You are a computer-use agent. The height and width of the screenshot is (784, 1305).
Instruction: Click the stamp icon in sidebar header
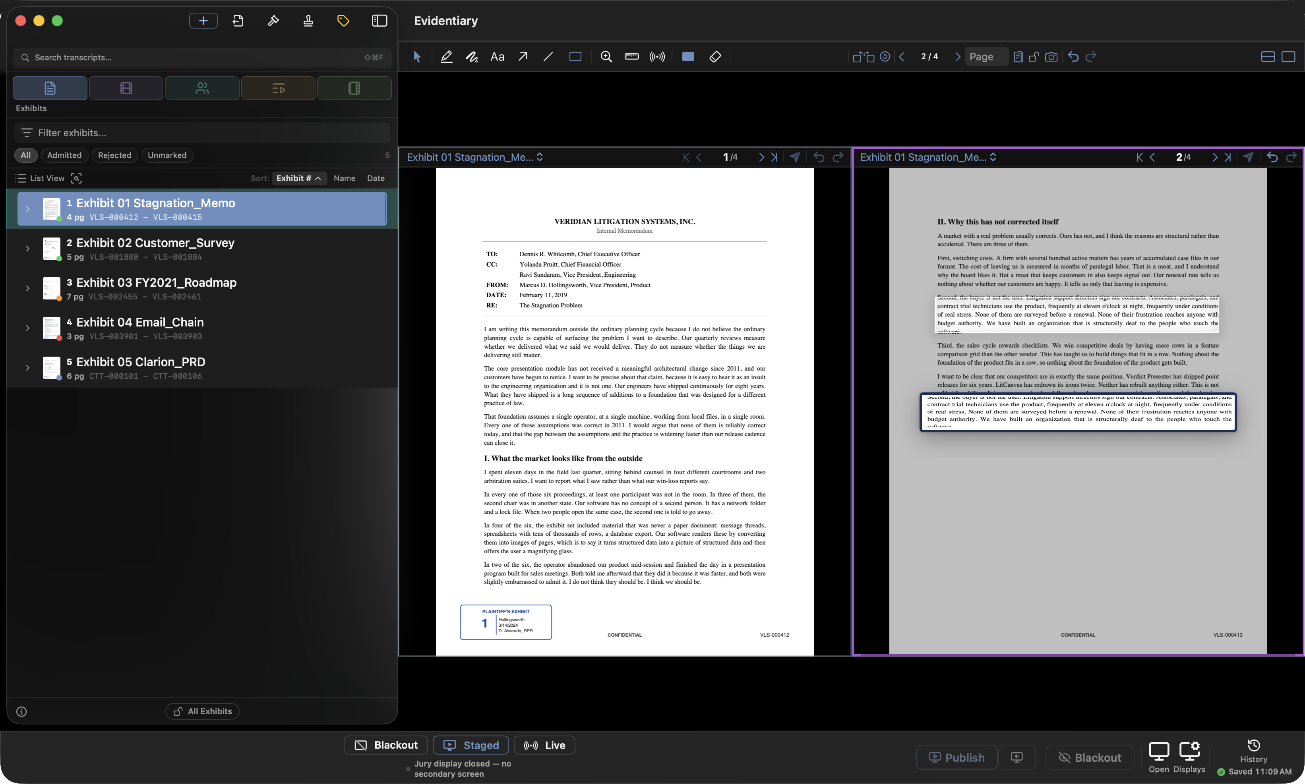(308, 21)
